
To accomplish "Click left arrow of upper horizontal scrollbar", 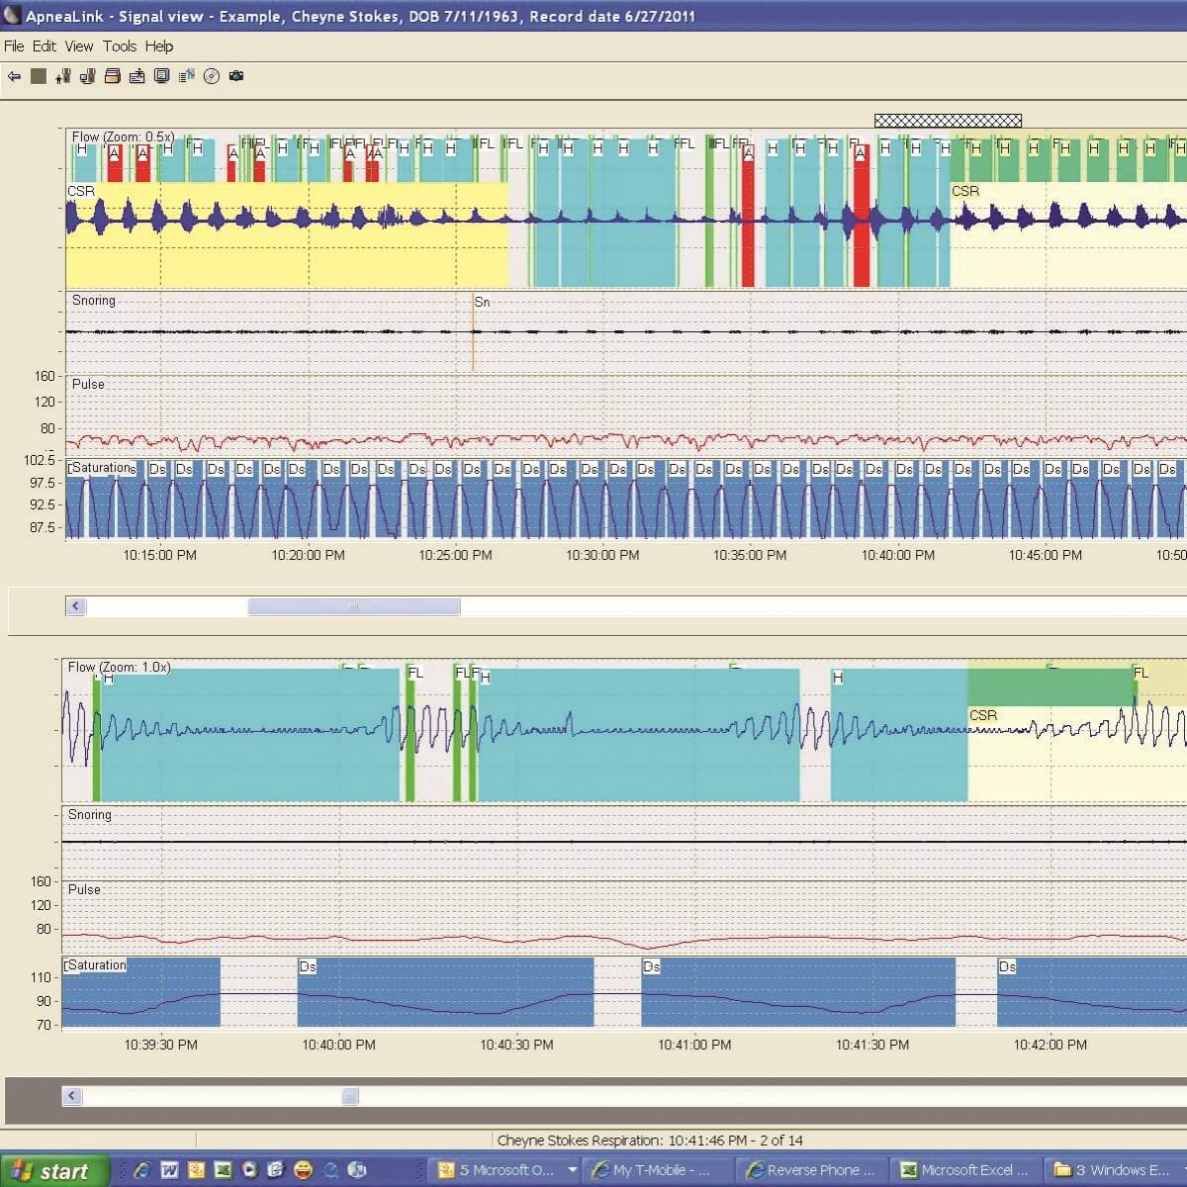I will 76,606.
